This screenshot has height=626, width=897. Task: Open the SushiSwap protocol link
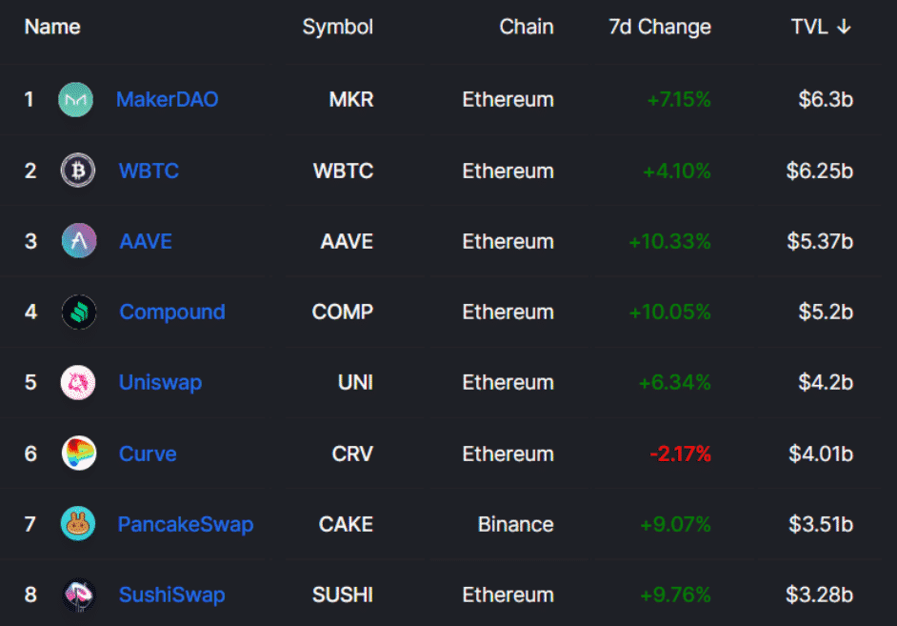pos(172,596)
